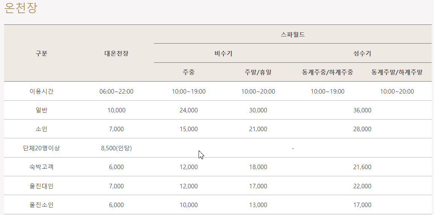
Task: Click the dash in 단체20명이상 row
Action: (x=293, y=148)
